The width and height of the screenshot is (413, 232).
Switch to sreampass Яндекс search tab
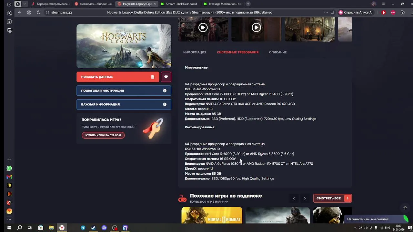click(94, 4)
